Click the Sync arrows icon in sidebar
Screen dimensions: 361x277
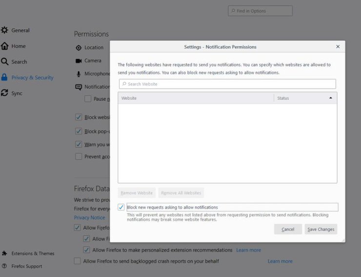click(x=4, y=93)
